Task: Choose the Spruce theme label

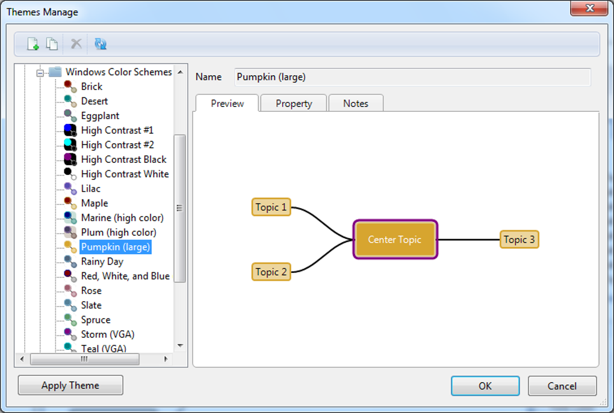Action: [96, 320]
